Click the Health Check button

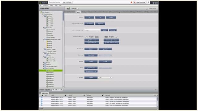91,78
